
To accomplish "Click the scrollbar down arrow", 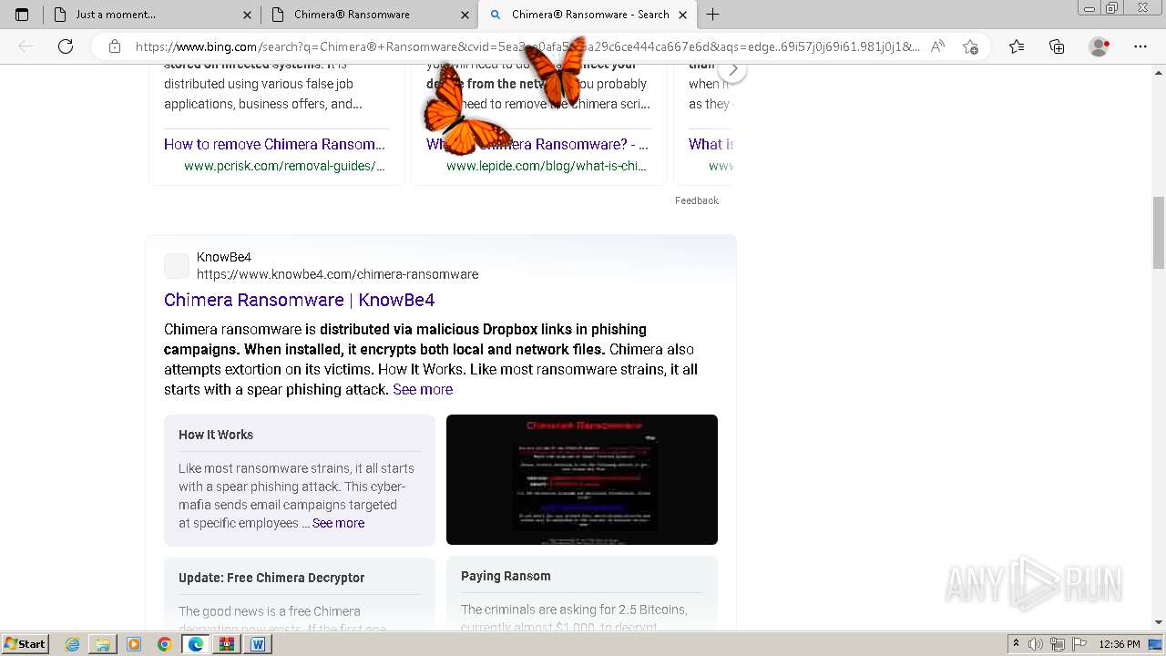I will 1158,622.
